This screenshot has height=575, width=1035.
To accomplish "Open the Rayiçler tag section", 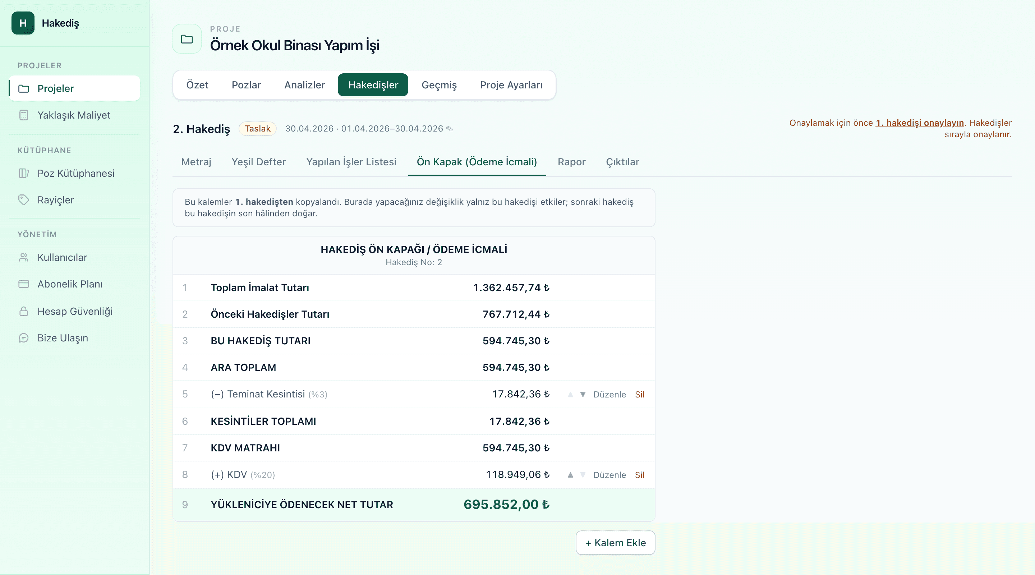I will pyautogui.click(x=74, y=200).
